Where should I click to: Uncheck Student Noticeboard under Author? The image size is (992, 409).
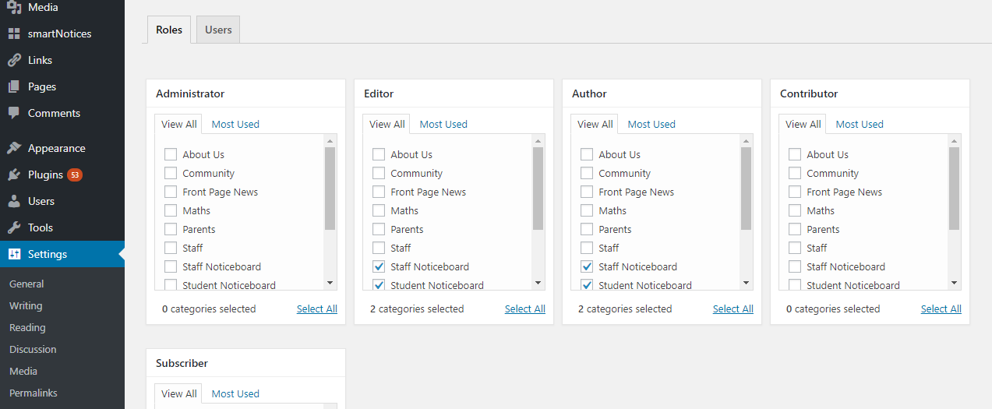(x=587, y=285)
